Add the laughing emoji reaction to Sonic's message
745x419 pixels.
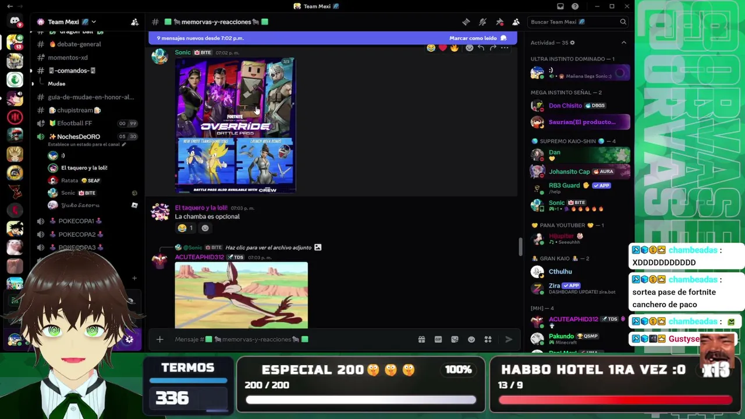coord(431,48)
